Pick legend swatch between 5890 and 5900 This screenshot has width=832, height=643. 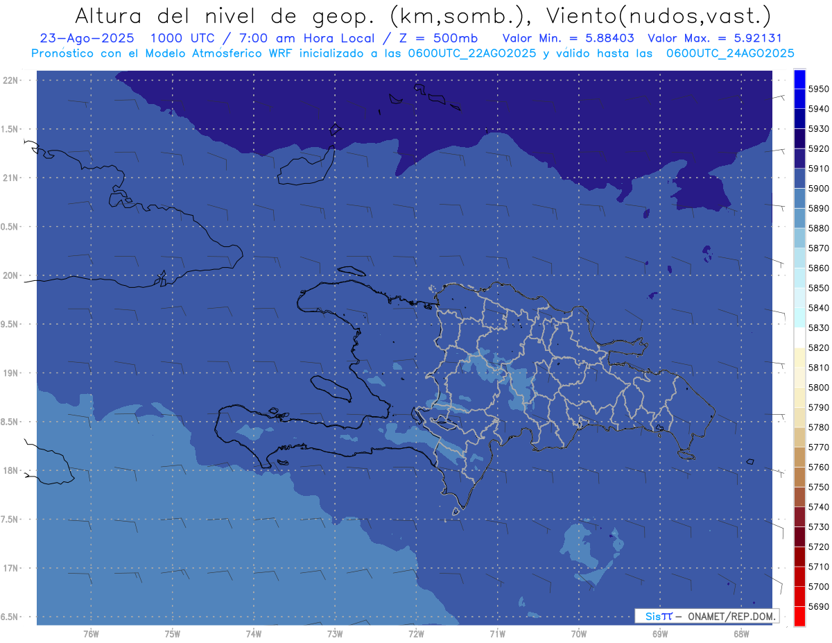click(x=799, y=198)
